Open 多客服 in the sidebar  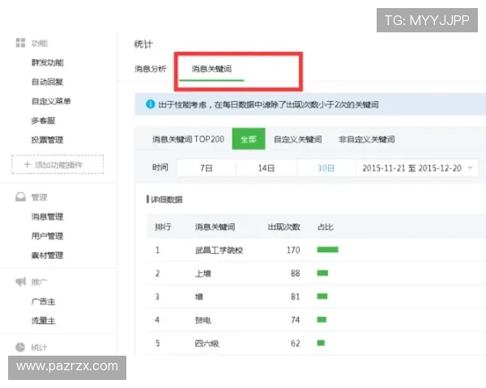tap(44, 120)
